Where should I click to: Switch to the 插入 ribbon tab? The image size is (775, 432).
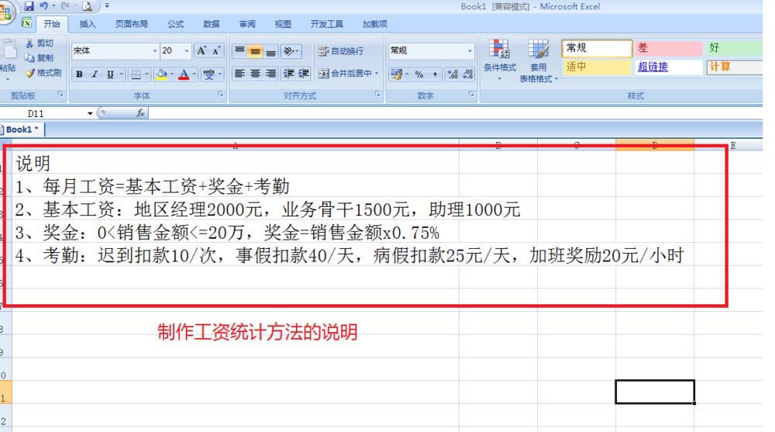[x=88, y=24]
